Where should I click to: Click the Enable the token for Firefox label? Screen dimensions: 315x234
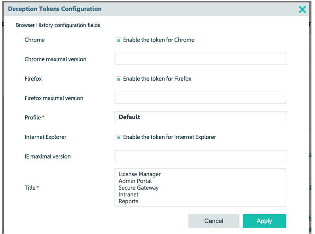coord(157,79)
